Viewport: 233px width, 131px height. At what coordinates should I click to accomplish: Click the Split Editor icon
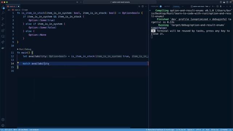[x=143, y=7]
